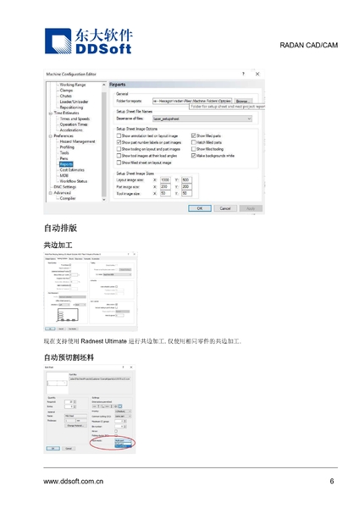Select Accelerations tree item
The width and height of the screenshot is (359, 508).
tap(71, 130)
